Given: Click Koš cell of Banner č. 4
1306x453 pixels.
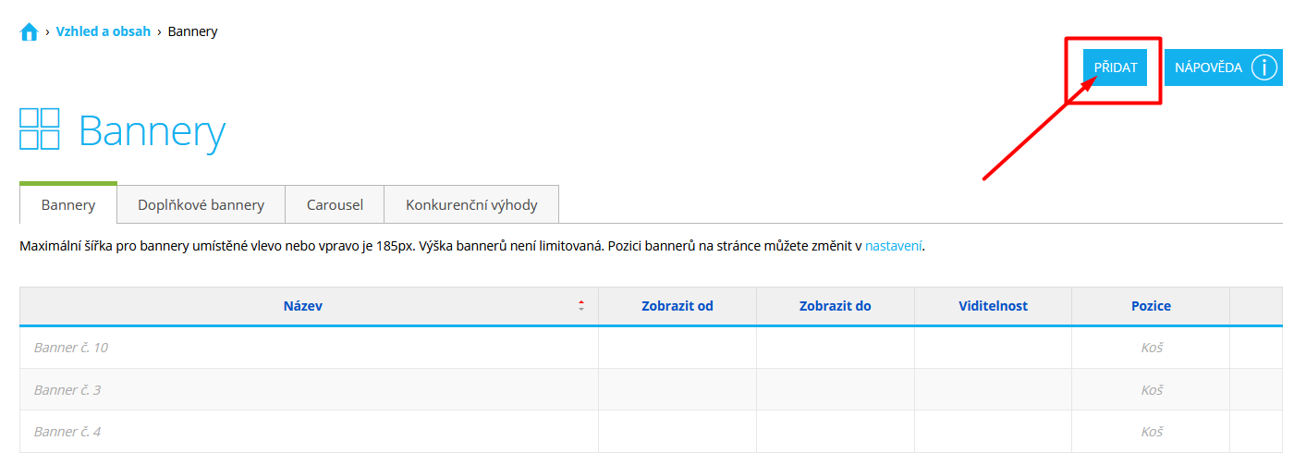Looking at the screenshot, I should tap(1151, 432).
